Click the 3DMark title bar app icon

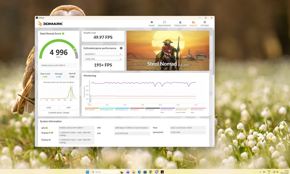(37, 18)
